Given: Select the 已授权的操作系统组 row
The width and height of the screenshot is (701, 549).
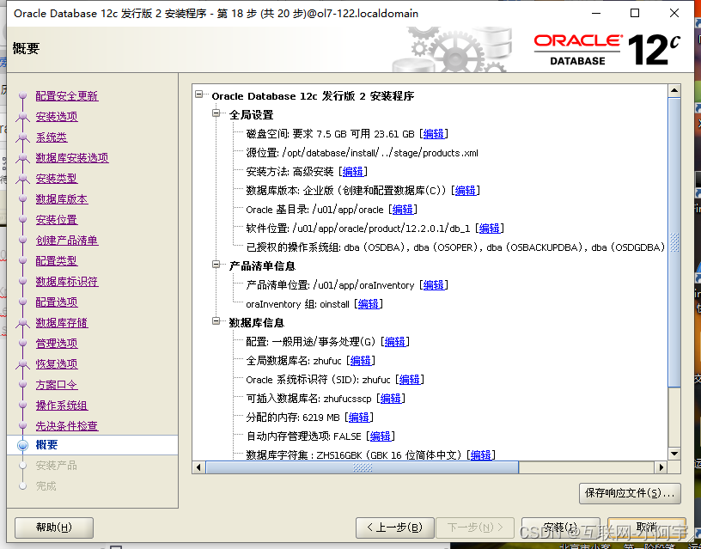Looking at the screenshot, I should coord(455,247).
